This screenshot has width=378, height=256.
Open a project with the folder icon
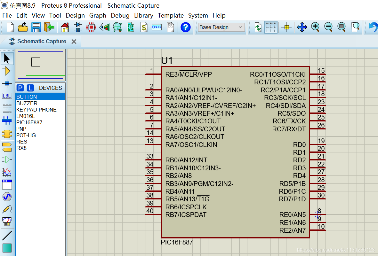pyautogui.click(x=23, y=27)
